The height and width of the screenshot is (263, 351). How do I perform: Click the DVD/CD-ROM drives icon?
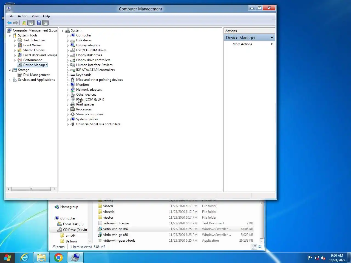(x=73, y=50)
